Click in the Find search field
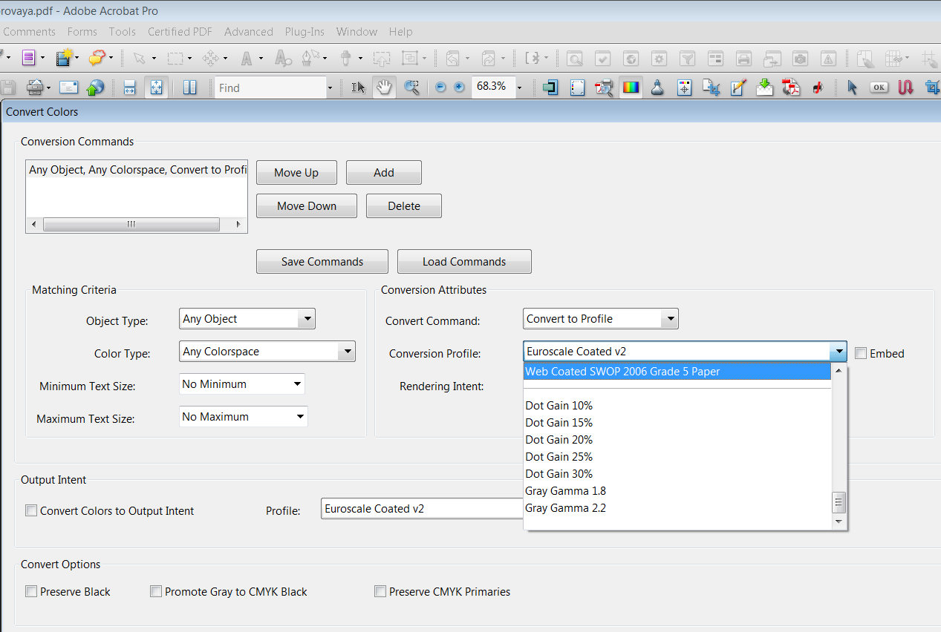Screen dimensions: 941x632 click(271, 88)
